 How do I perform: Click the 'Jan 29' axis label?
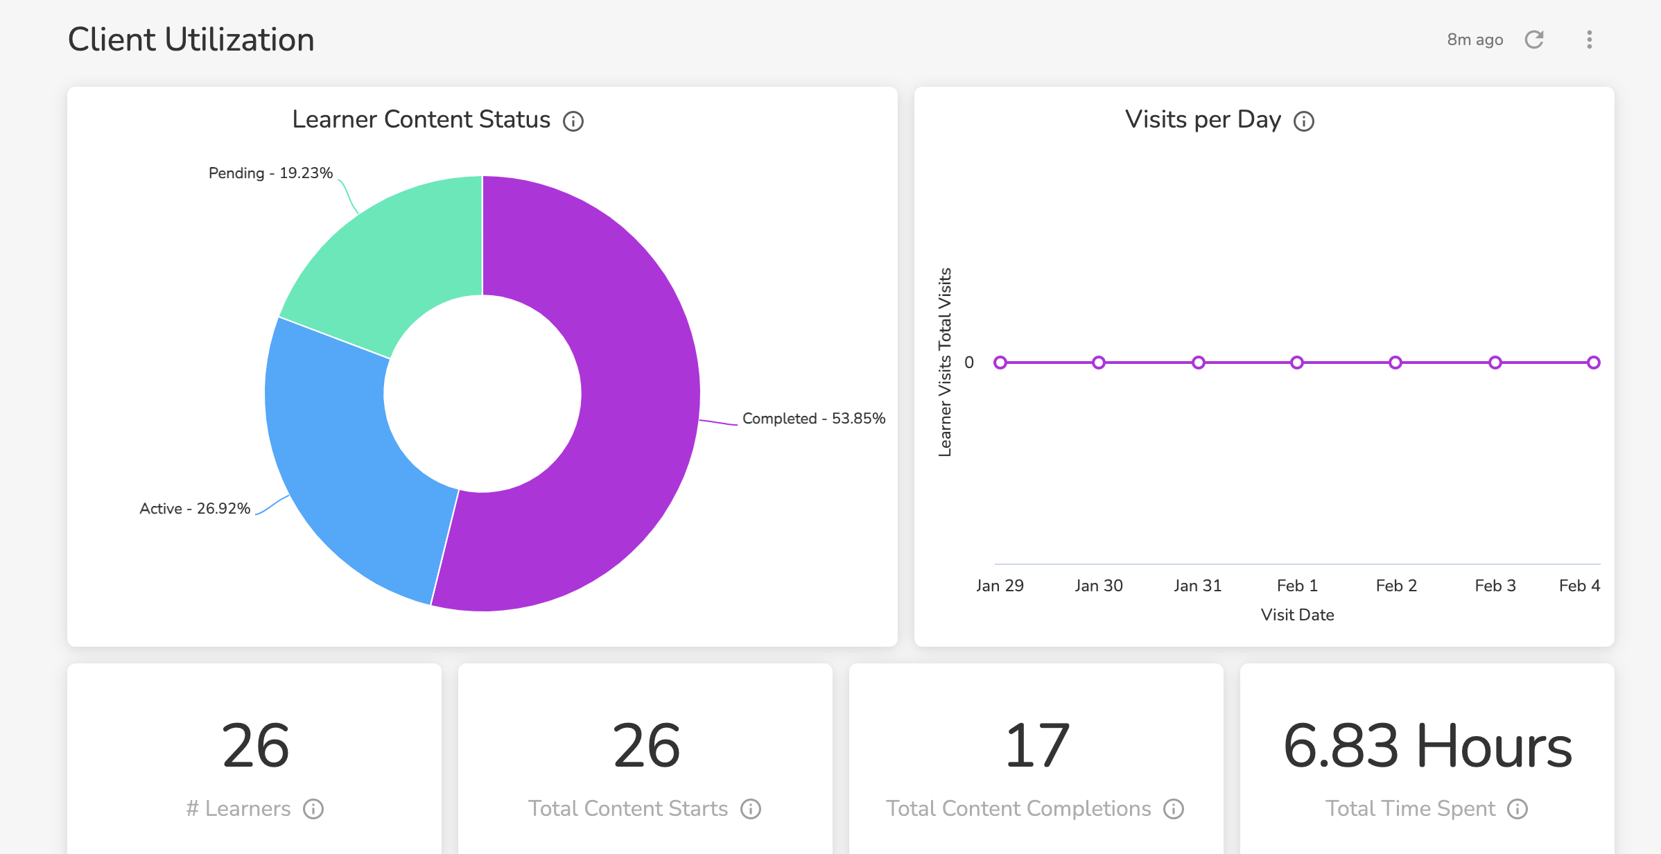(1000, 586)
